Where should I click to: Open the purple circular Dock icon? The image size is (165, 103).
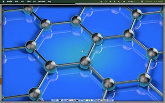coord(67,100)
